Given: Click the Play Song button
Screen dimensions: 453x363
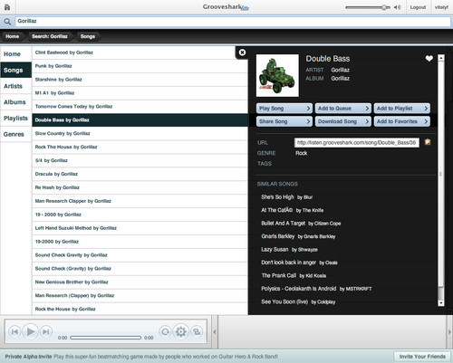Looking at the screenshot, I should tap(284, 109).
